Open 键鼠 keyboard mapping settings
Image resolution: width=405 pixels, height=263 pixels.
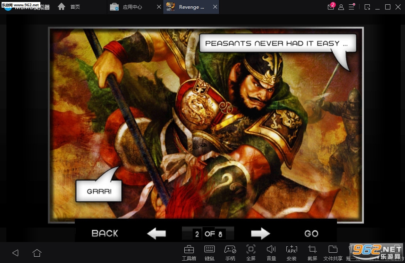(210, 252)
